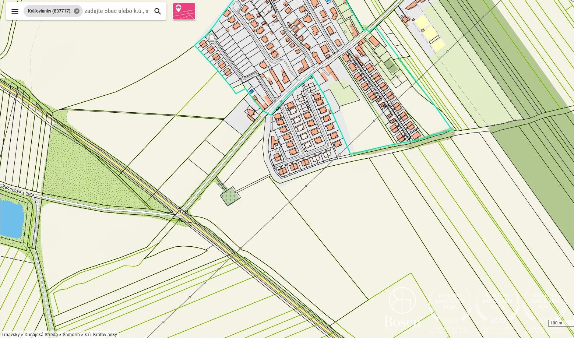The height and width of the screenshot is (338, 574).
Task: Remove the Kráľovianky (837717) filter chip
Action: point(77,11)
